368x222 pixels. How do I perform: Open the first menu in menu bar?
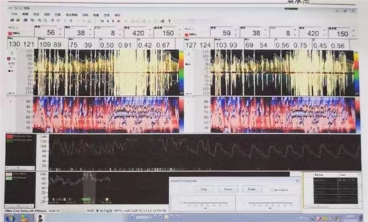point(14,15)
